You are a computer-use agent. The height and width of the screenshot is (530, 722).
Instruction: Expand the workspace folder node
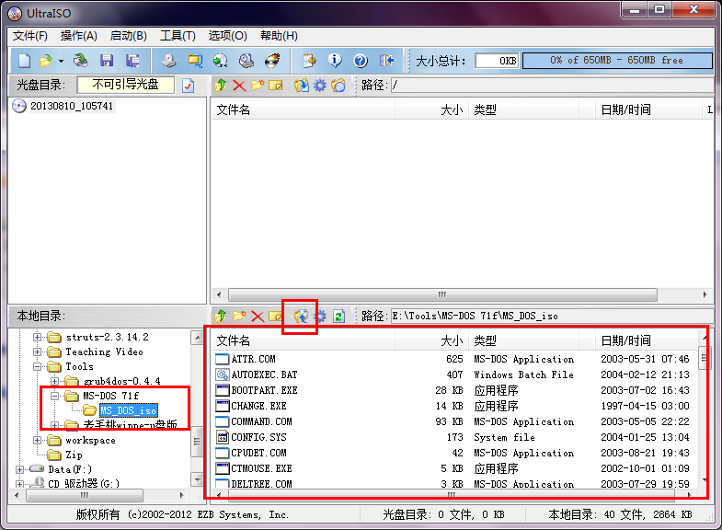[x=38, y=440]
